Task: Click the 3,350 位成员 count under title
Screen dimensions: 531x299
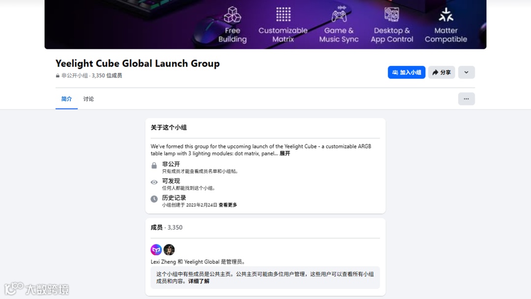Action: coord(107,76)
